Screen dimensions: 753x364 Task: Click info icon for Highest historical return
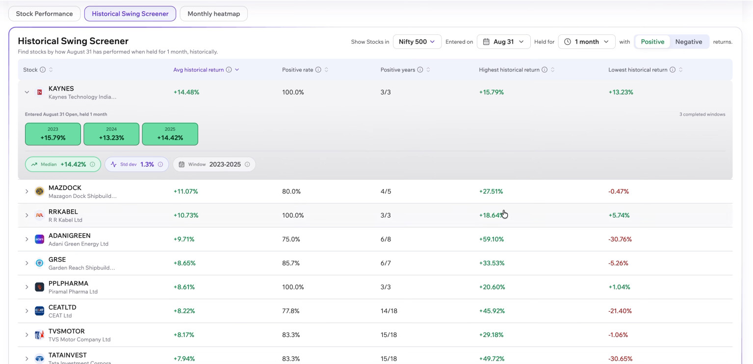tap(544, 70)
